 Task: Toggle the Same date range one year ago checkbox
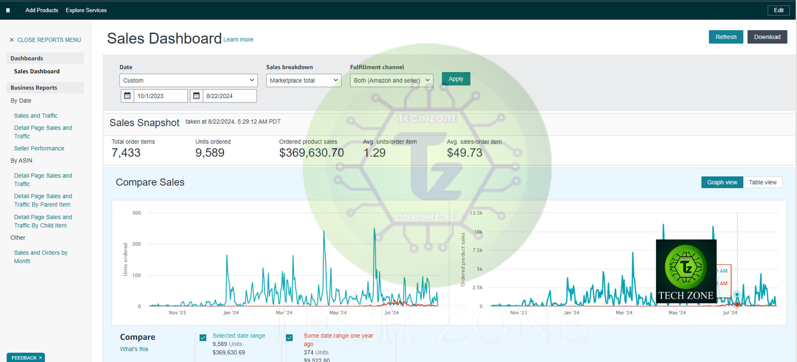[x=289, y=338]
